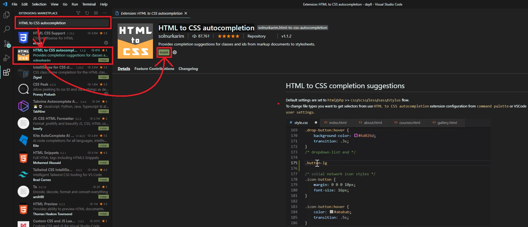The image size is (528, 227).
Task: Click the Extension: HTML to CSS autocompletion tab
Action: click(151, 13)
